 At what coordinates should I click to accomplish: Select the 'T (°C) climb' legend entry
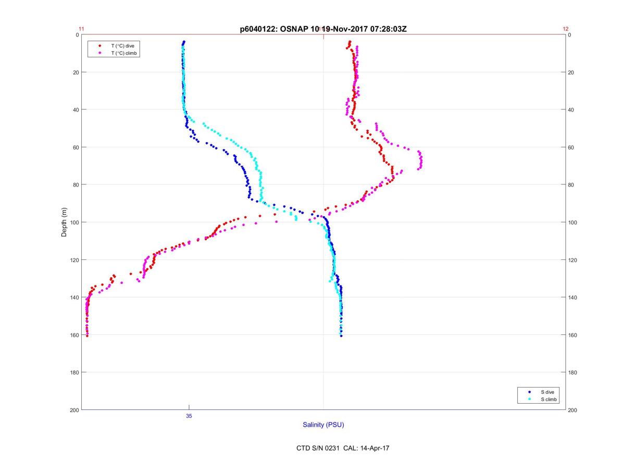pos(124,53)
